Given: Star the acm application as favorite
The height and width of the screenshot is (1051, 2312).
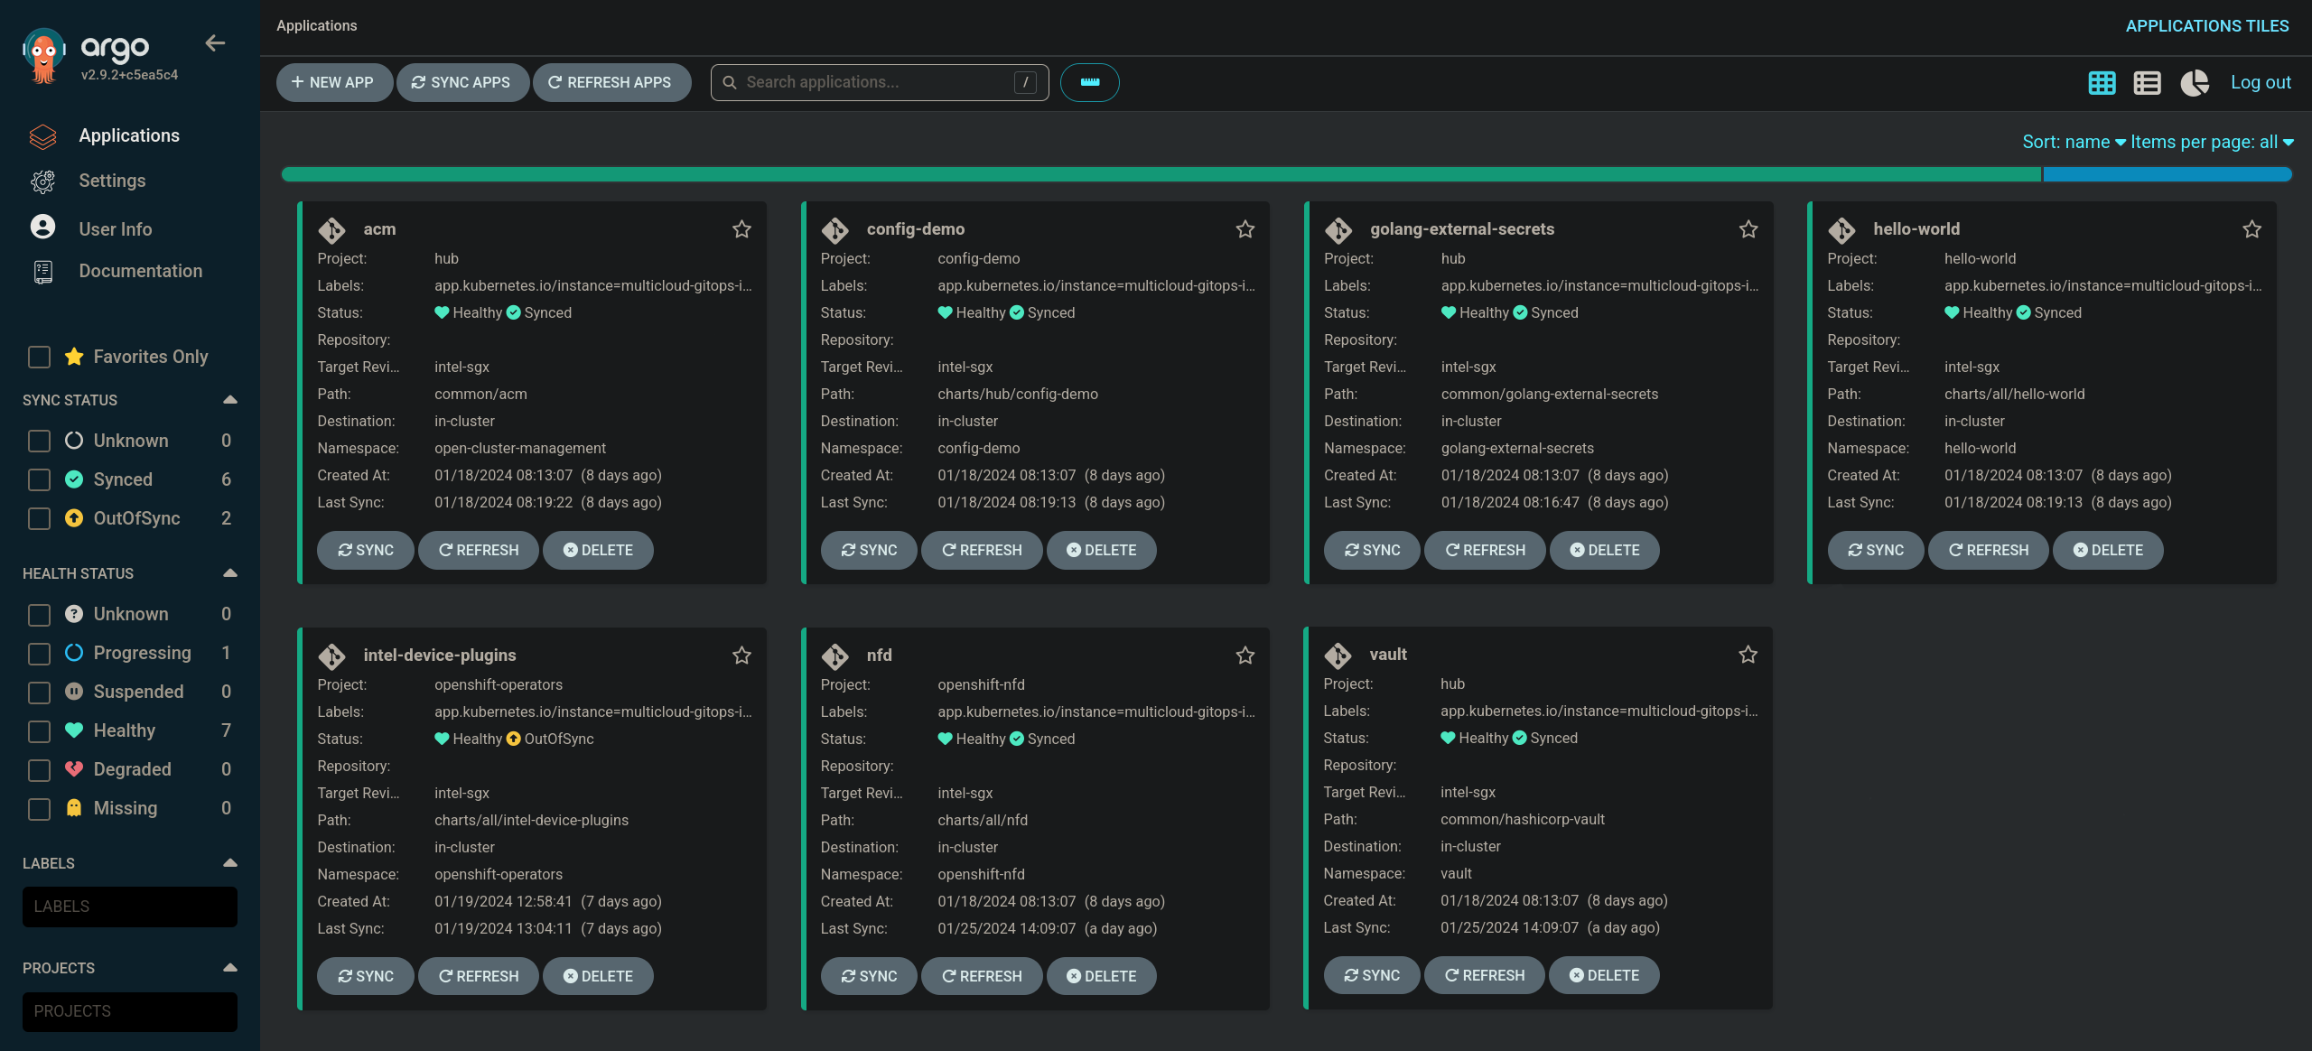Looking at the screenshot, I should pos(741,229).
